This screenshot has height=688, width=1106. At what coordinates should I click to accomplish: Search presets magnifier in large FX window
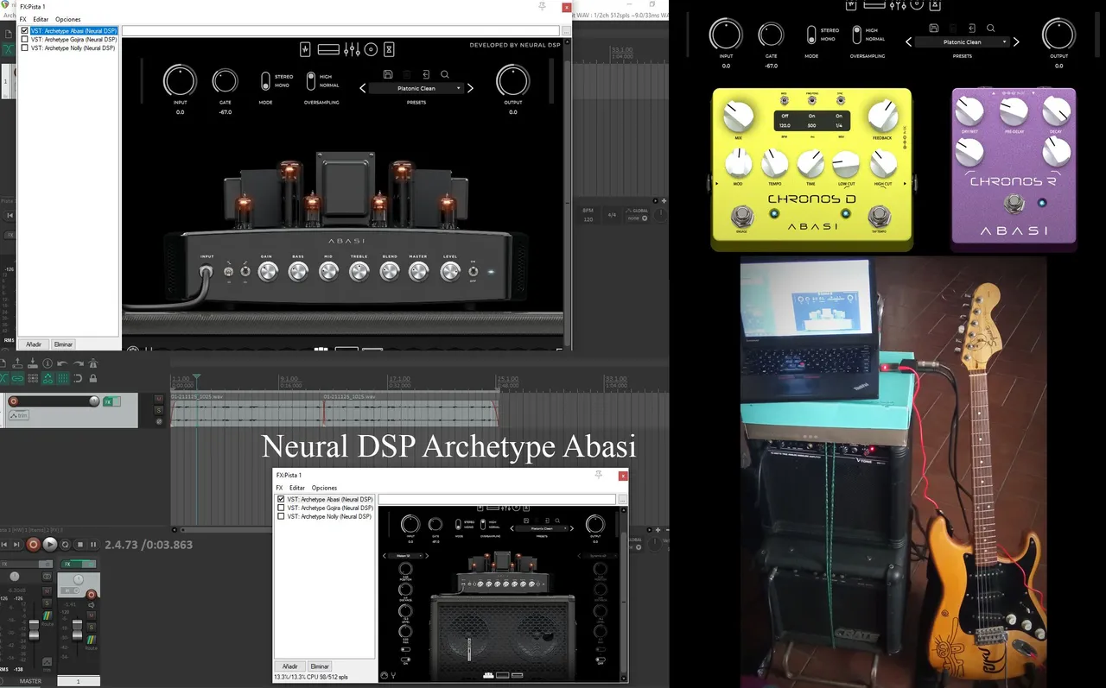(x=445, y=75)
